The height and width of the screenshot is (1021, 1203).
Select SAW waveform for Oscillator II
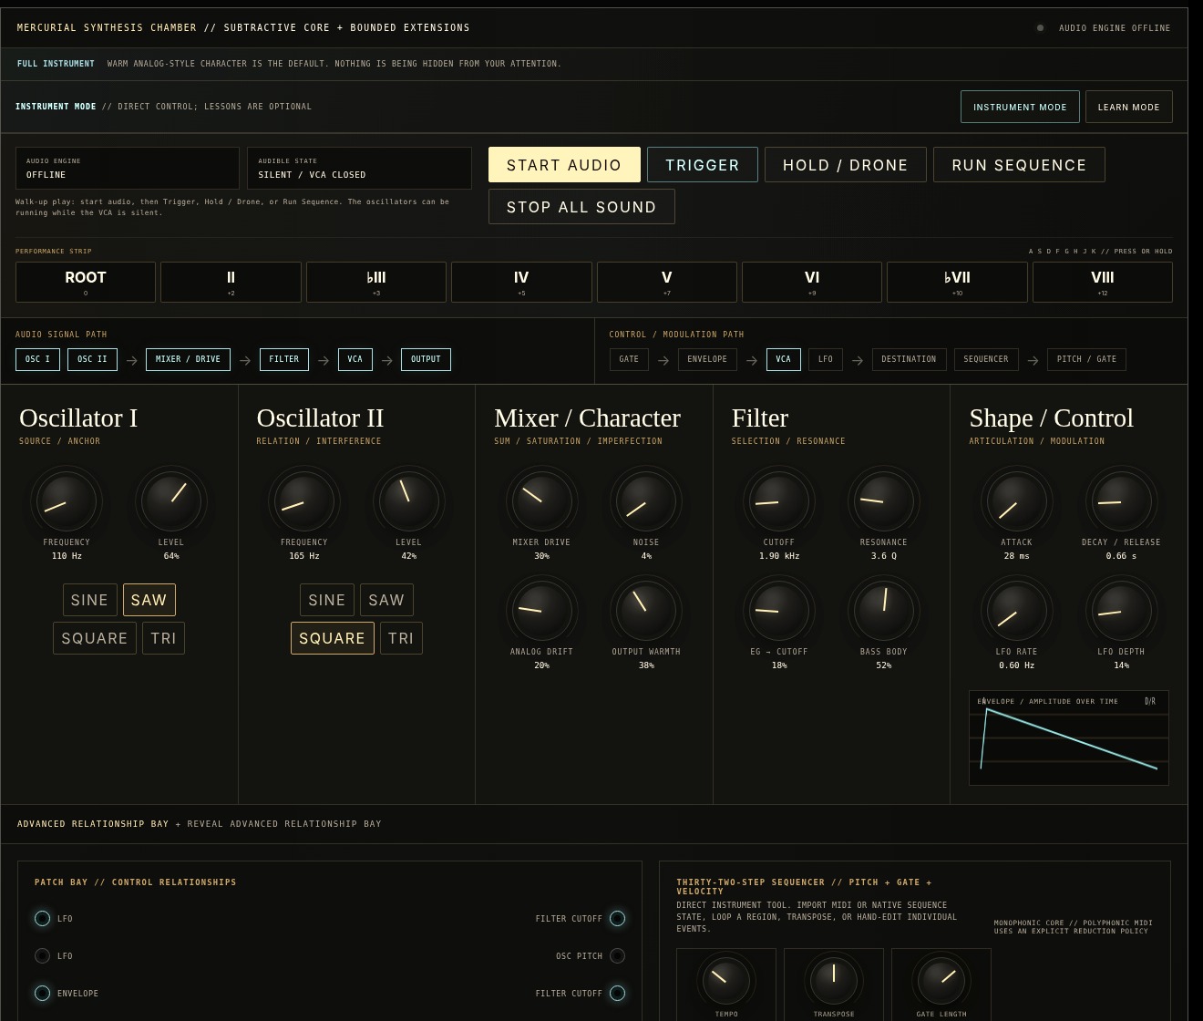[386, 600]
